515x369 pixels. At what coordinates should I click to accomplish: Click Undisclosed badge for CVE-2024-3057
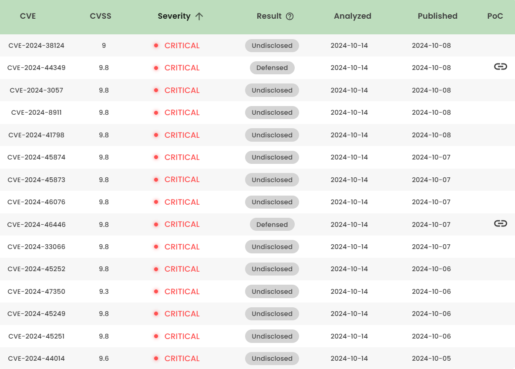272,90
